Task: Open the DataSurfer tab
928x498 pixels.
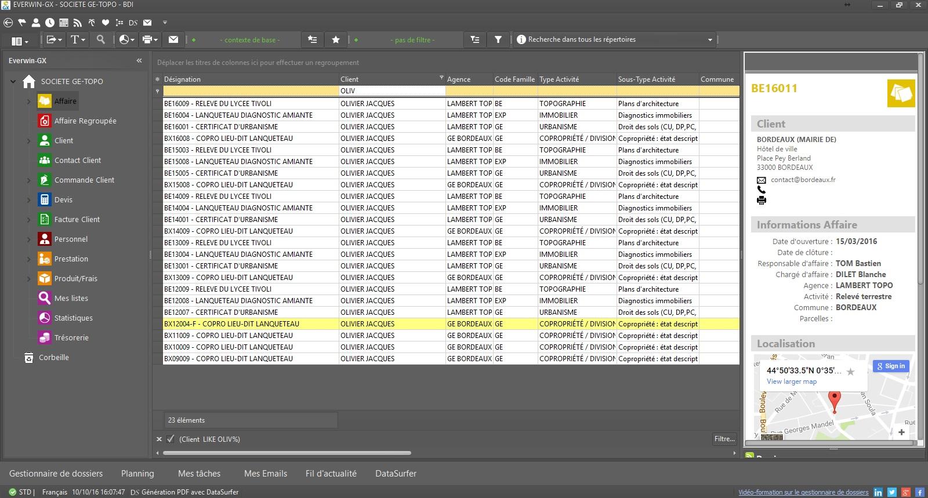Action: coord(396,474)
